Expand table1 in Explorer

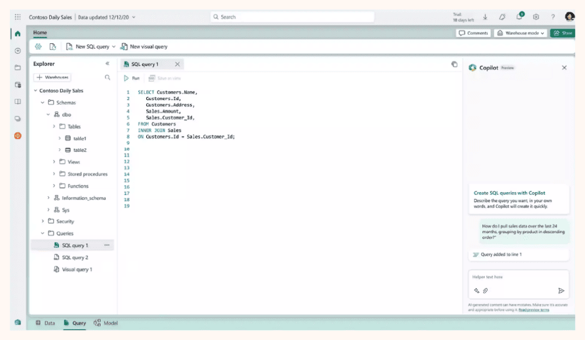tap(60, 138)
